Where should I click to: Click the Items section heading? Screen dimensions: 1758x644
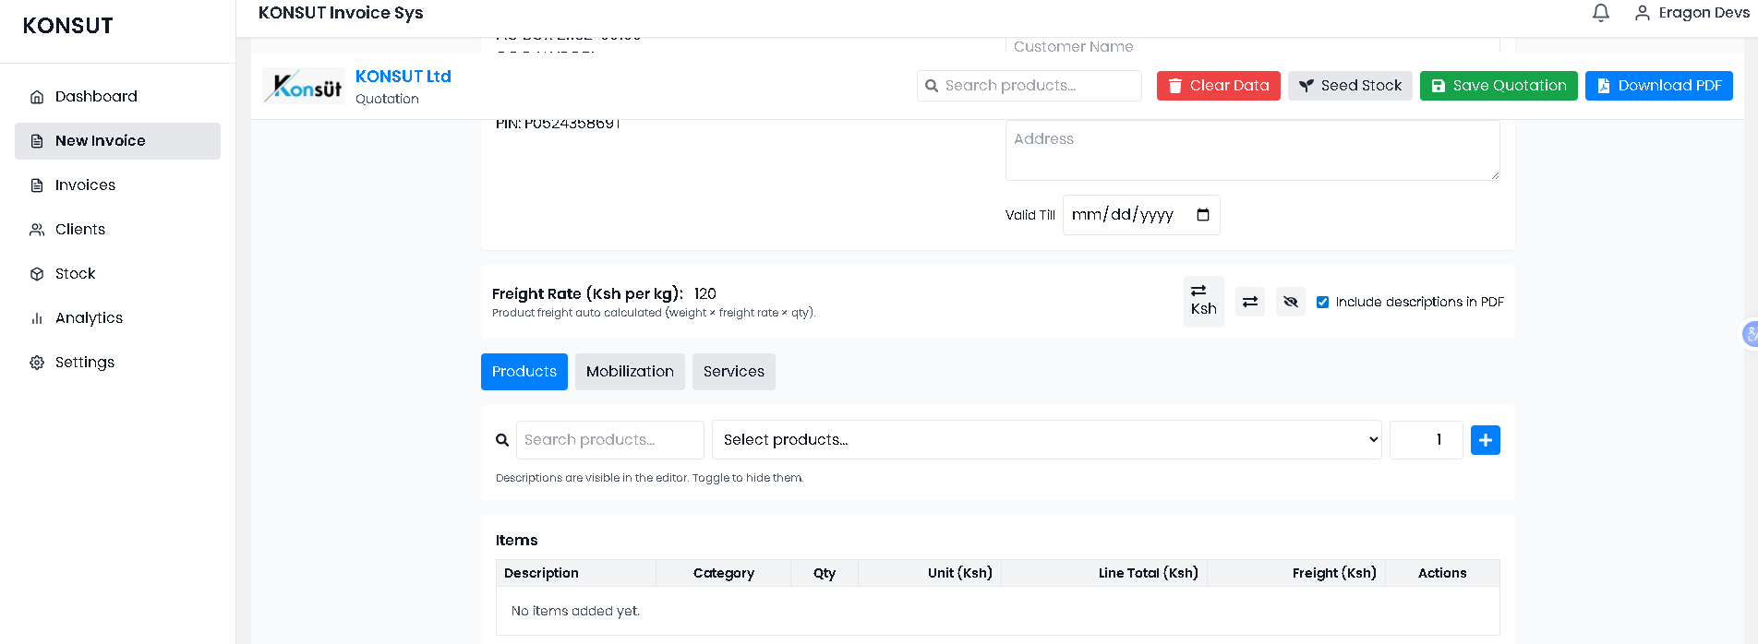516,541
